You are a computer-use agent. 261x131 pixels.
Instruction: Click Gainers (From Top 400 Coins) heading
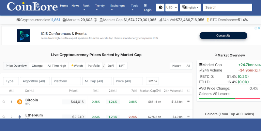[x=229, y=114]
